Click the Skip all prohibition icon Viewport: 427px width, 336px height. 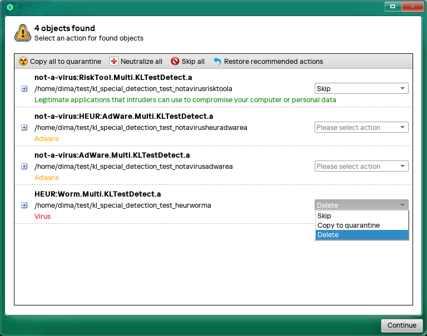(x=175, y=62)
